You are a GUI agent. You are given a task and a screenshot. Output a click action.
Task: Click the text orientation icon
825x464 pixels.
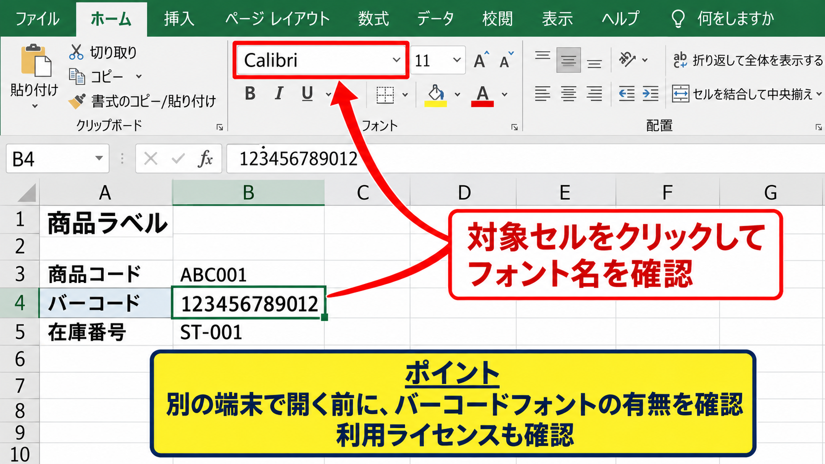(x=627, y=60)
